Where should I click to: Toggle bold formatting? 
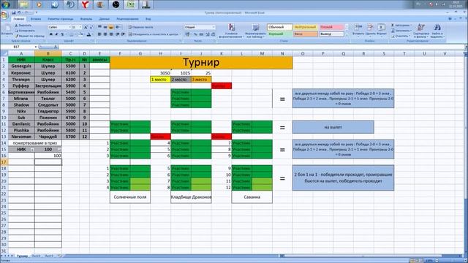(x=51, y=34)
